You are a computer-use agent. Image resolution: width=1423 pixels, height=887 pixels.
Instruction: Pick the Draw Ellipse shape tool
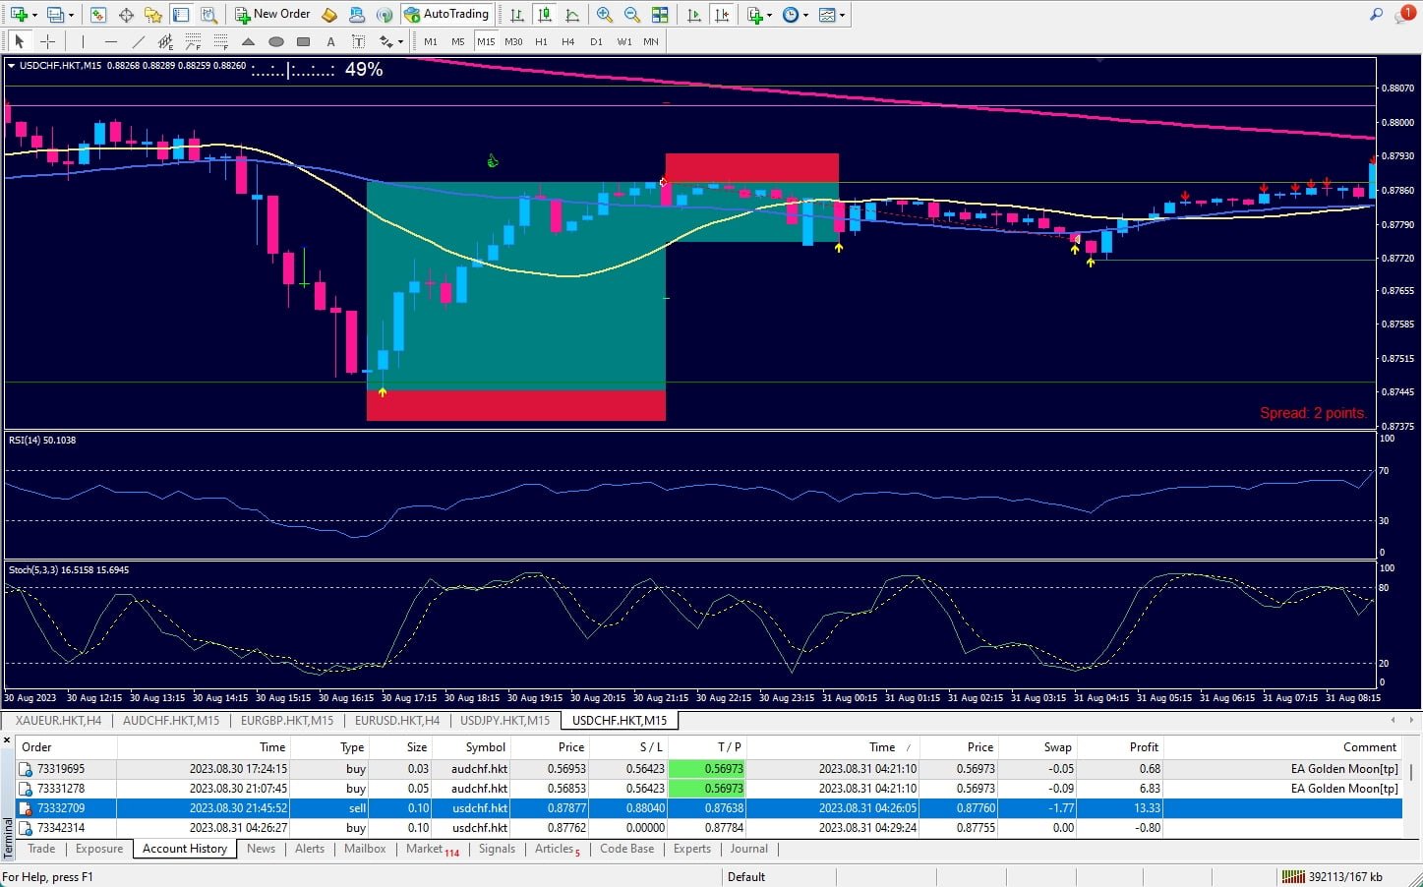276,41
